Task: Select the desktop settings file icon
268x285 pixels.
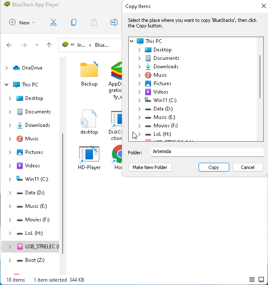Action: coord(89,119)
